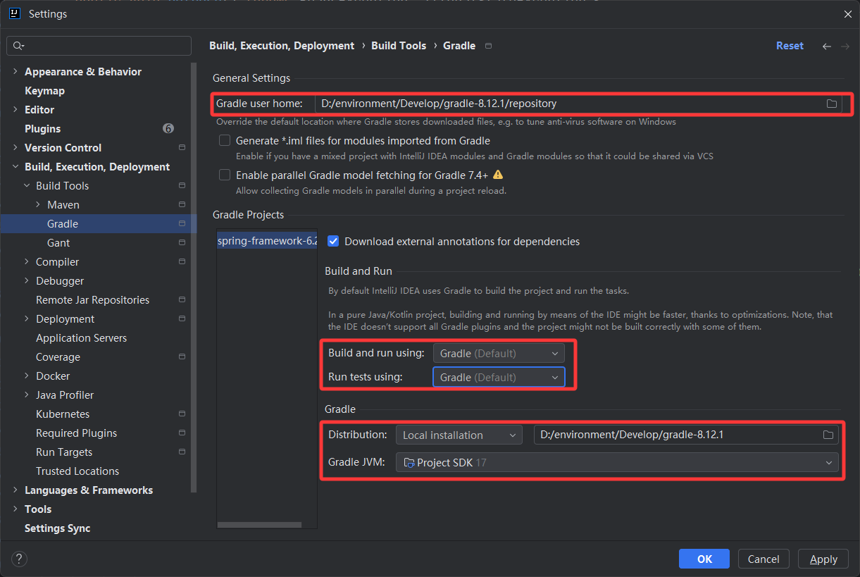Click the Reset link
This screenshot has width=860, height=577.
pos(790,46)
